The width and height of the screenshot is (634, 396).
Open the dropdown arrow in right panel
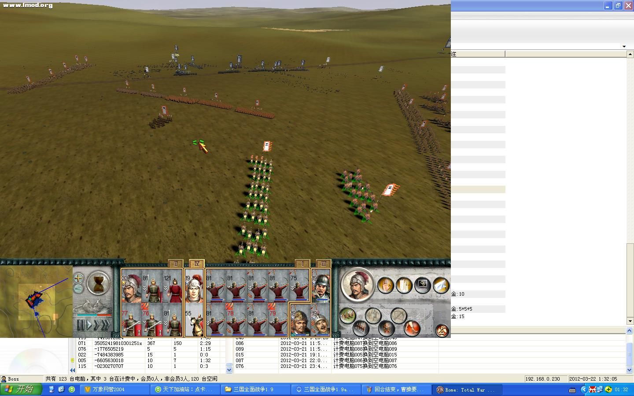pyautogui.click(x=624, y=46)
